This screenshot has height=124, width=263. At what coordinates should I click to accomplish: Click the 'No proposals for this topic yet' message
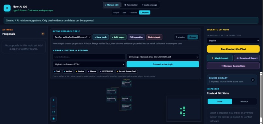point(23,47)
